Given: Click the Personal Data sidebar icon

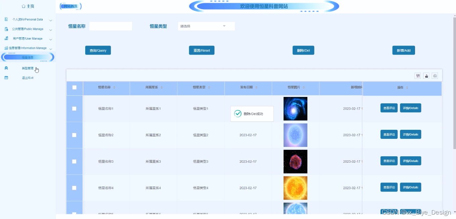Looking at the screenshot, I should click(x=6, y=19).
